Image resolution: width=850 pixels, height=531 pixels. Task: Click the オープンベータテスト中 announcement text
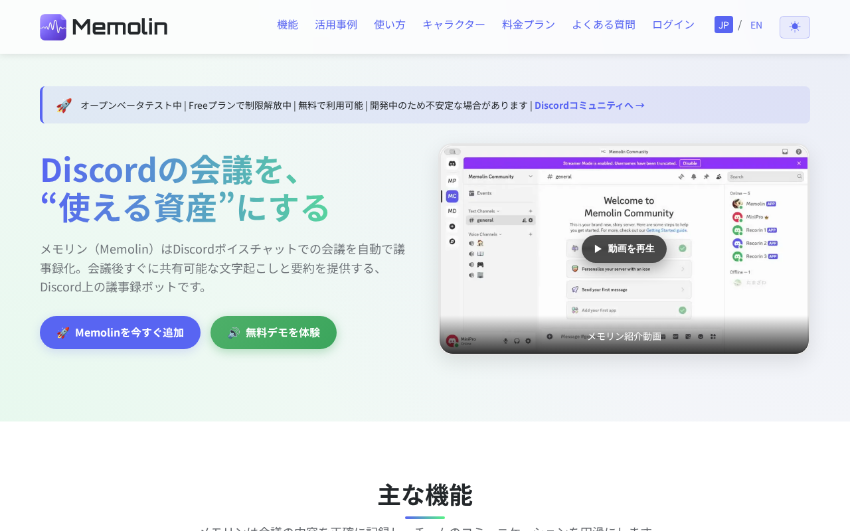(x=131, y=105)
